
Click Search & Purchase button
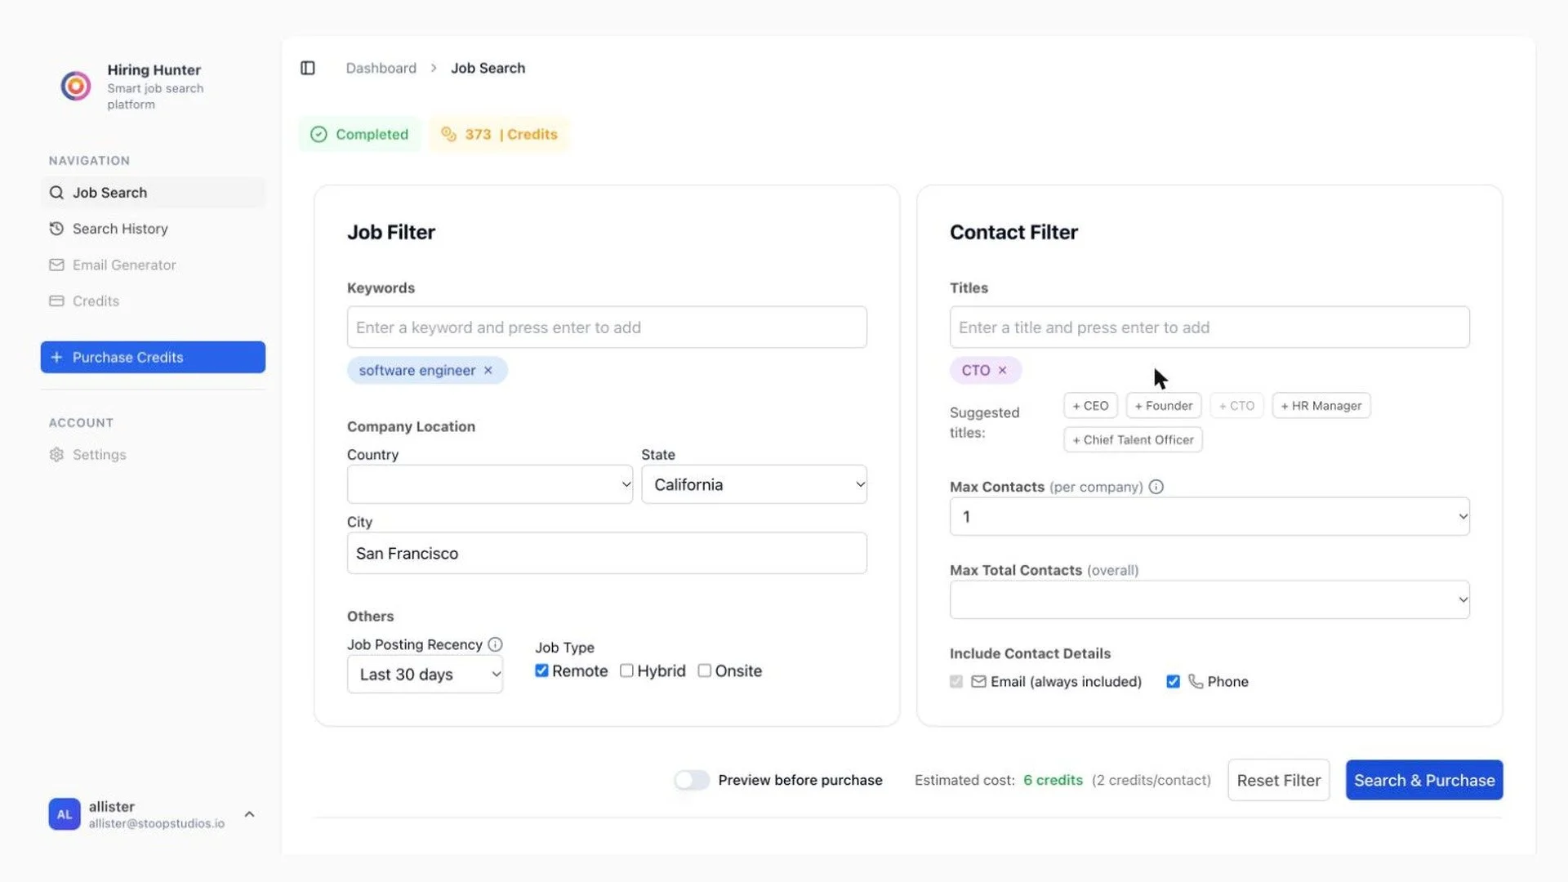[x=1424, y=780]
